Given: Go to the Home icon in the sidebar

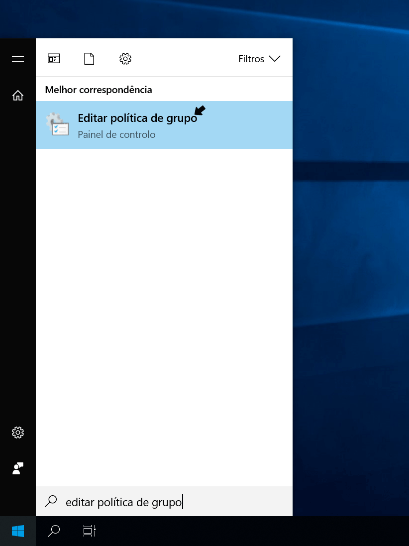Looking at the screenshot, I should point(18,95).
